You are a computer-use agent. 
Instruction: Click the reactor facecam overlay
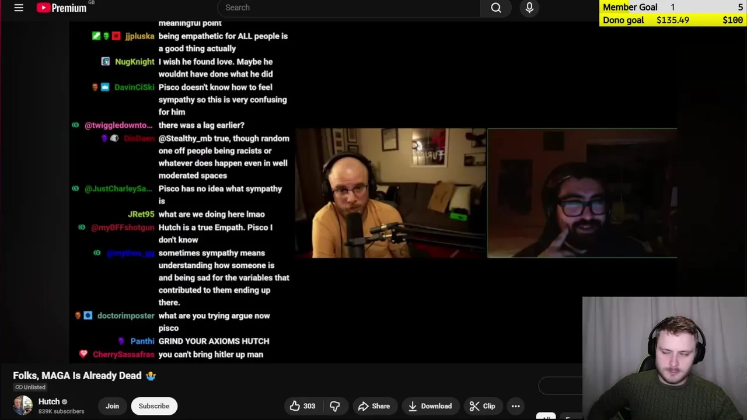(665, 358)
